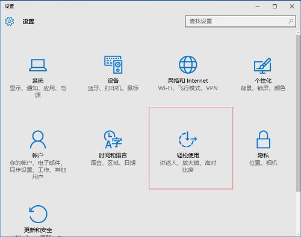Click the 个性化 category title
This screenshot has height=237, width=301.
coord(263,80)
